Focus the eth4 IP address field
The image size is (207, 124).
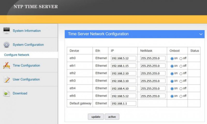click(123, 88)
